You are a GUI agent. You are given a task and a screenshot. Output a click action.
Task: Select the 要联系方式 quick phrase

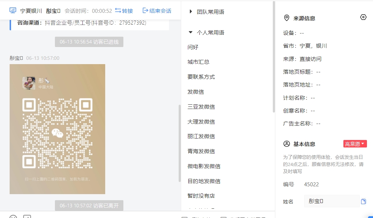[201, 77]
